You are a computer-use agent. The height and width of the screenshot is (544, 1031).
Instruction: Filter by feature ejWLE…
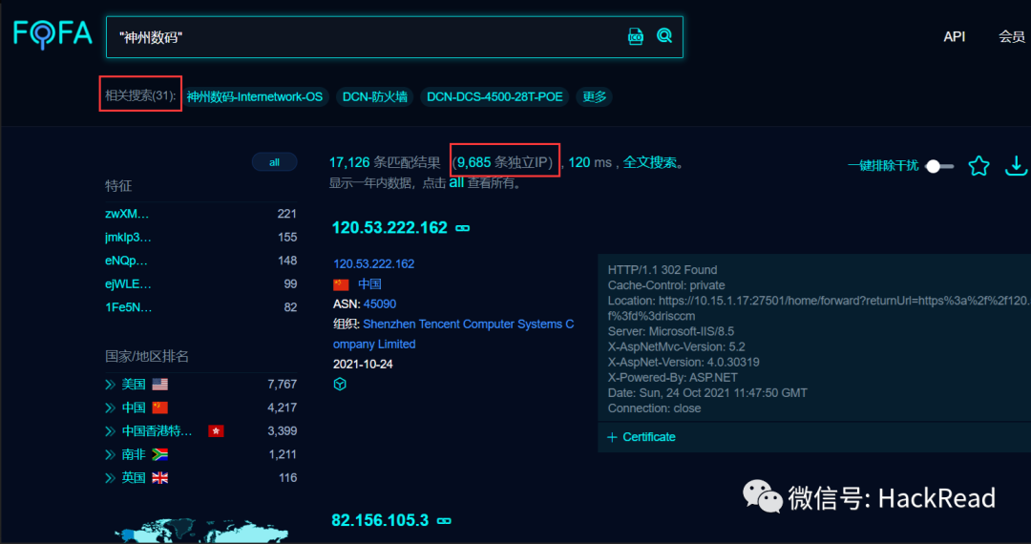[128, 284]
